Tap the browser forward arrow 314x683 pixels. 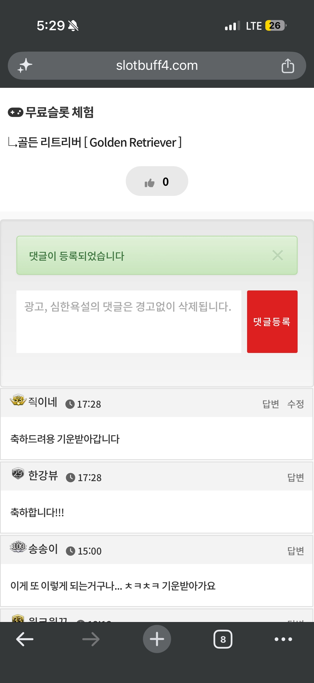click(x=91, y=639)
